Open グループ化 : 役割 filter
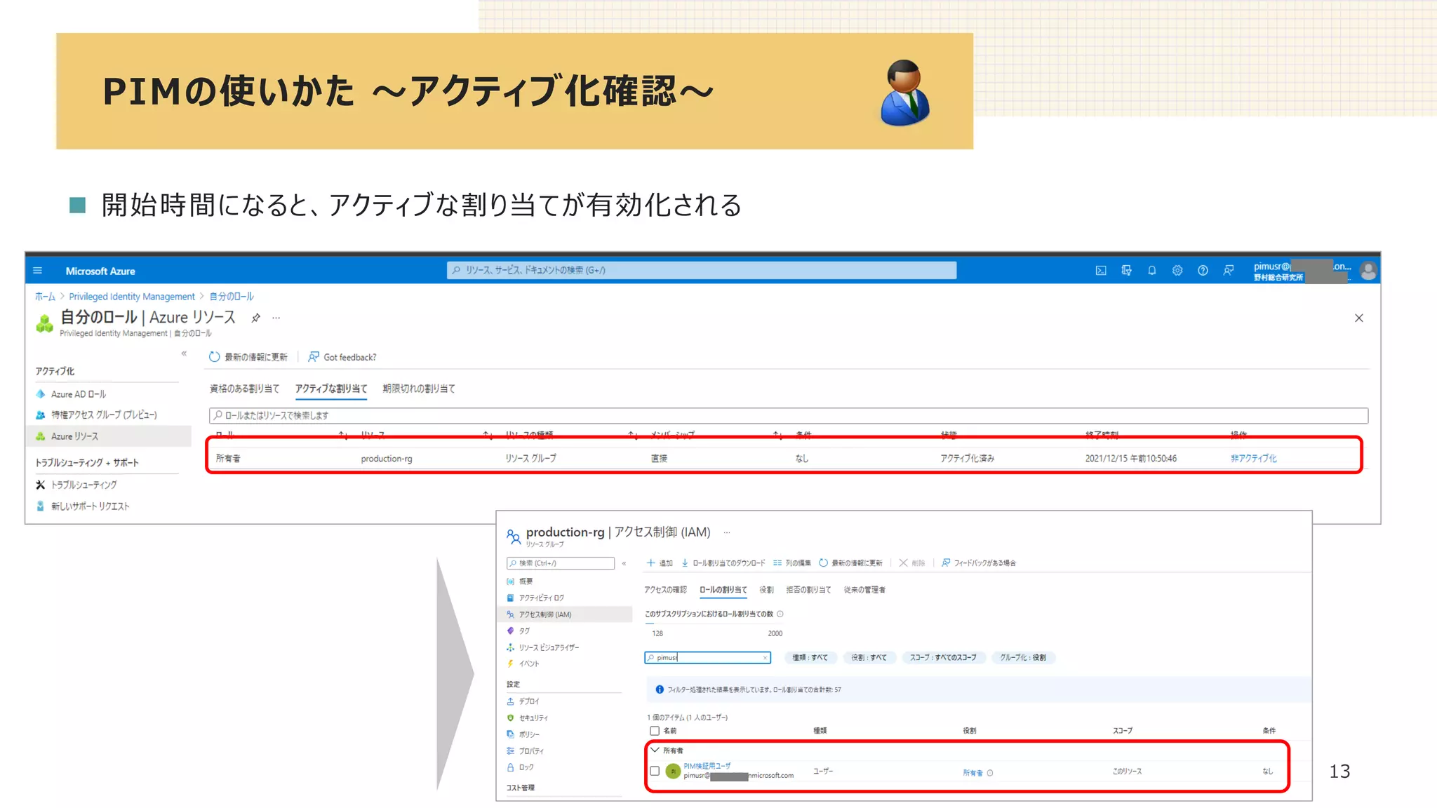This screenshot has width=1437, height=808. [x=1023, y=658]
